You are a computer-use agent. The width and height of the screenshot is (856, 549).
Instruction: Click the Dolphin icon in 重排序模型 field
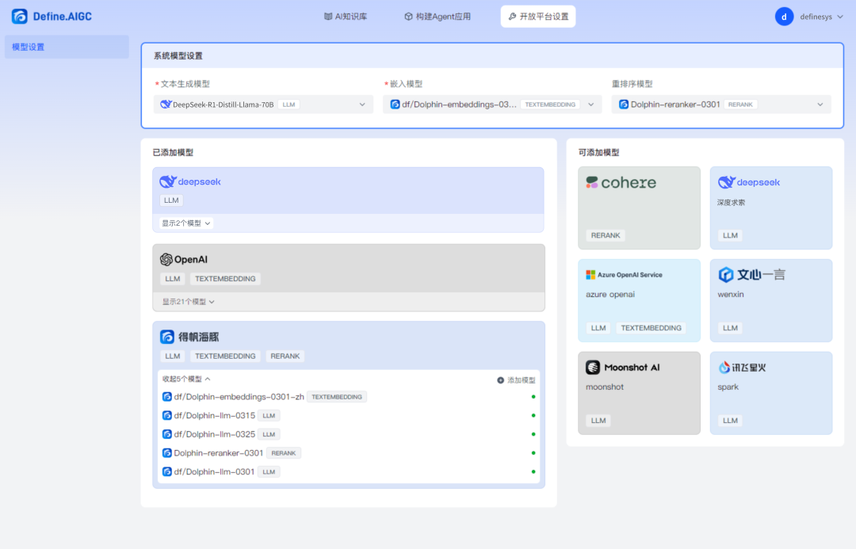(624, 105)
